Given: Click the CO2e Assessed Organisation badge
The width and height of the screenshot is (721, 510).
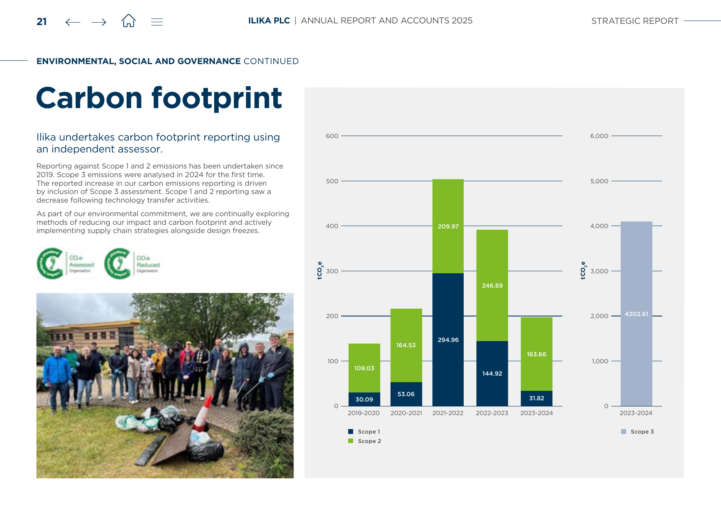Looking at the screenshot, I should point(66,263).
